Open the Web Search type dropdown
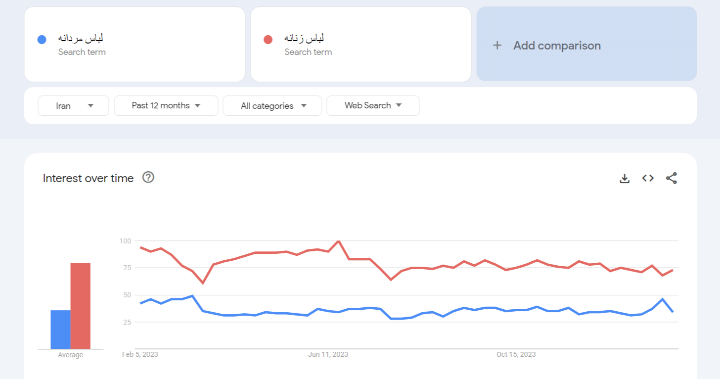 point(373,105)
